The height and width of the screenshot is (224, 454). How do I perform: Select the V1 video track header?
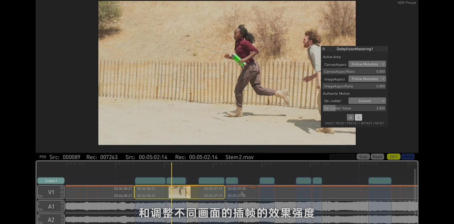click(x=51, y=192)
